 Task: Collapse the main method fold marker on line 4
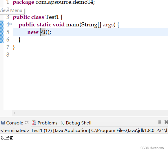pos(11,24)
